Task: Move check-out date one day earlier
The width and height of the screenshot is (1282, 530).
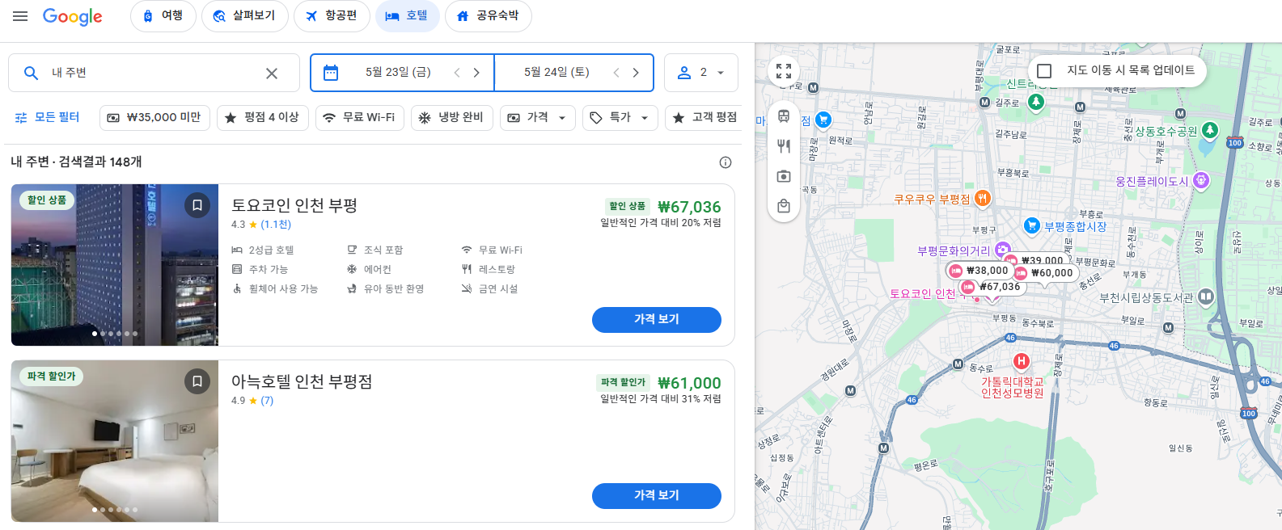Action: pos(616,73)
